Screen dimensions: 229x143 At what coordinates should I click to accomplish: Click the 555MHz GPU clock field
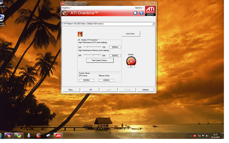115,47
